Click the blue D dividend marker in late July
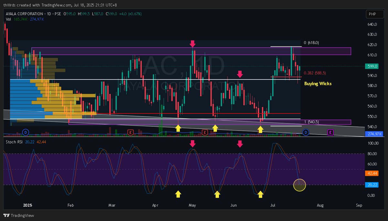Image resolution: width=388 pixels, height=221 pixels. click(306, 132)
